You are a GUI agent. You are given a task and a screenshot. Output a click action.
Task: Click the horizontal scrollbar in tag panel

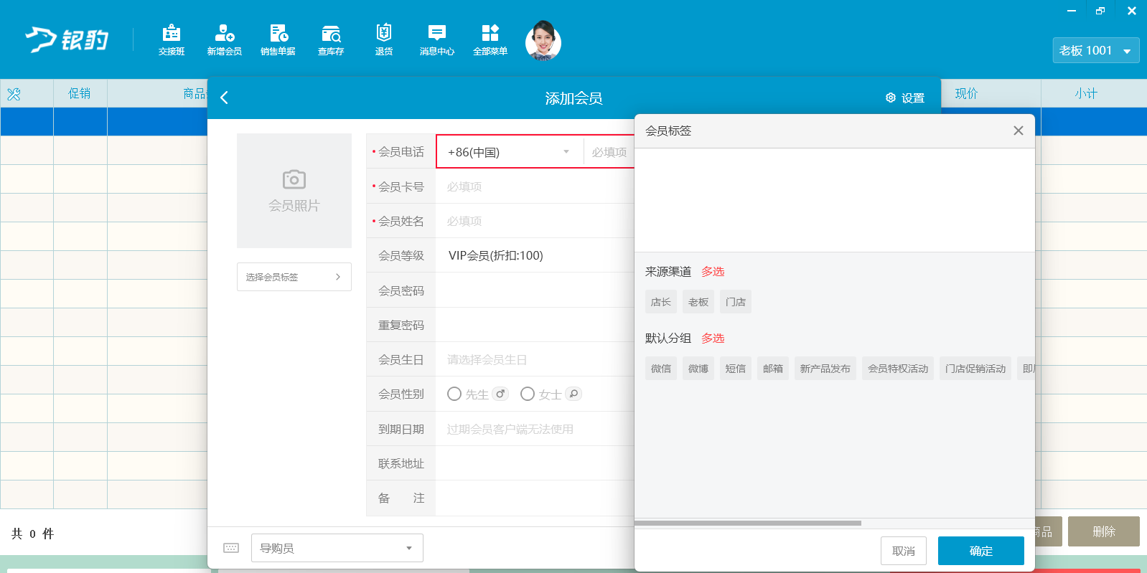tap(748, 524)
